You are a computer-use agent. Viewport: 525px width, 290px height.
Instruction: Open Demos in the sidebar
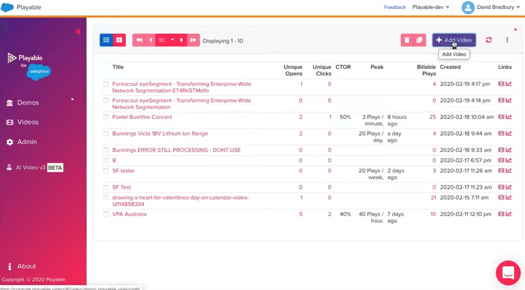point(28,102)
